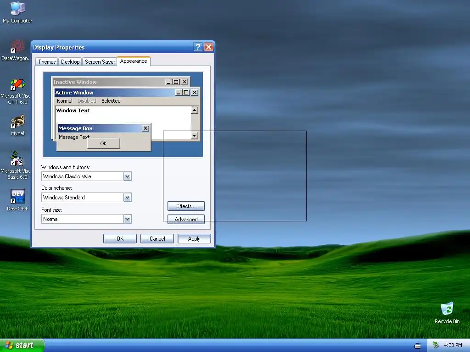Click the preview scrollbar down arrow
Viewport: 470px width, 352px height.
click(x=195, y=136)
